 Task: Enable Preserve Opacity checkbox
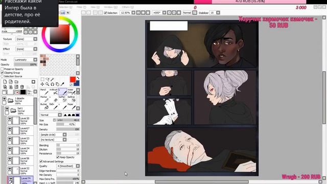(2, 69)
